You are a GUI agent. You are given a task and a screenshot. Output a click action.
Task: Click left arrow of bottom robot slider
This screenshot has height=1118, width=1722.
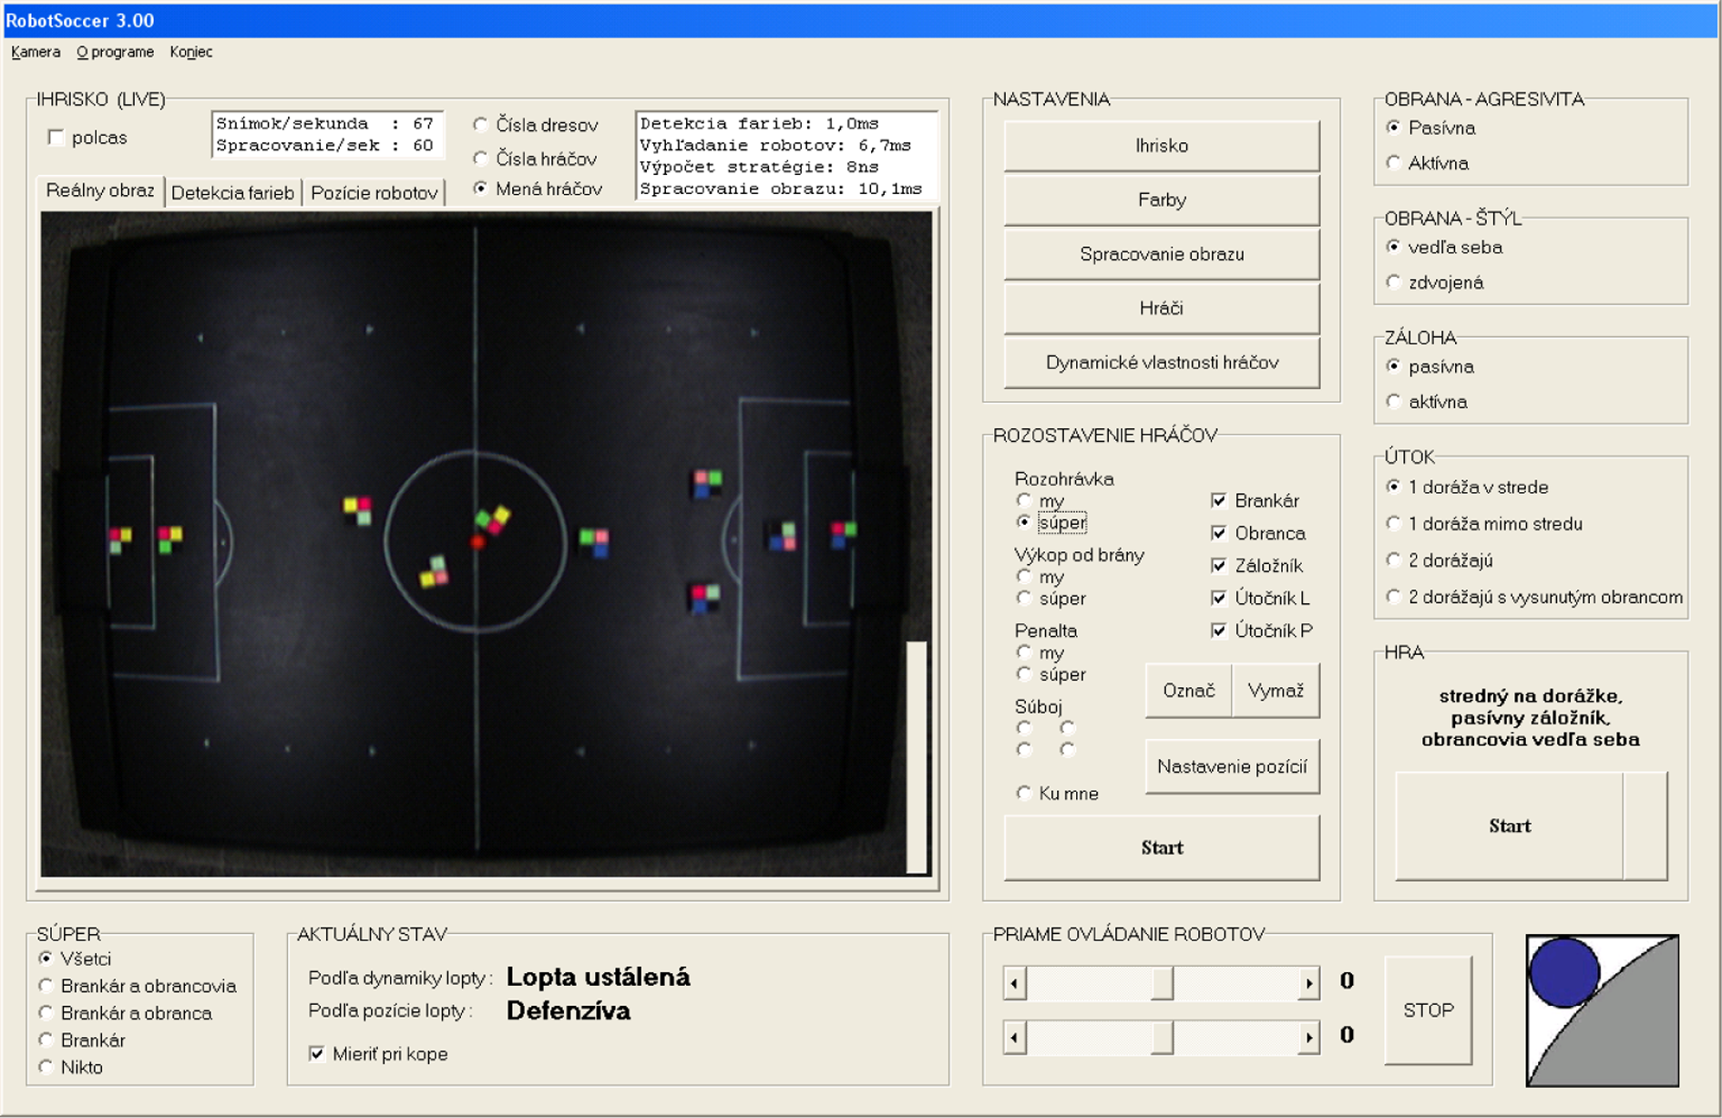pyautogui.click(x=1015, y=1038)
